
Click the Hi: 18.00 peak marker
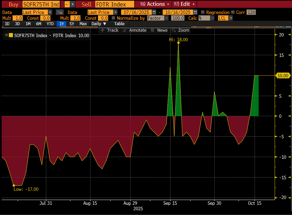tap(178, 43)
